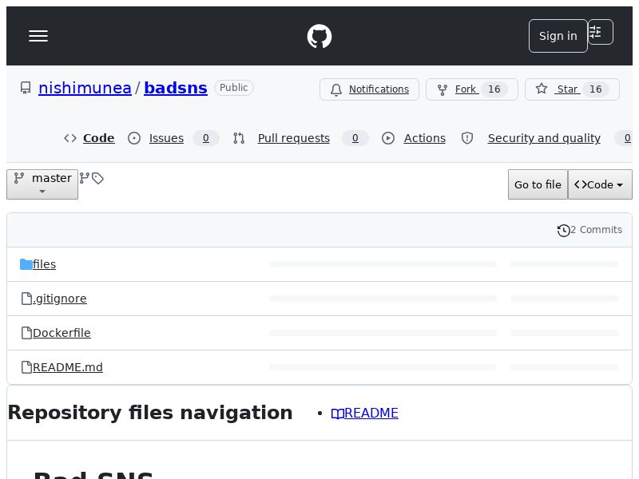Click the commits history clock icon
The height and width of the screenshot is (479, 639).
point(564,230)
